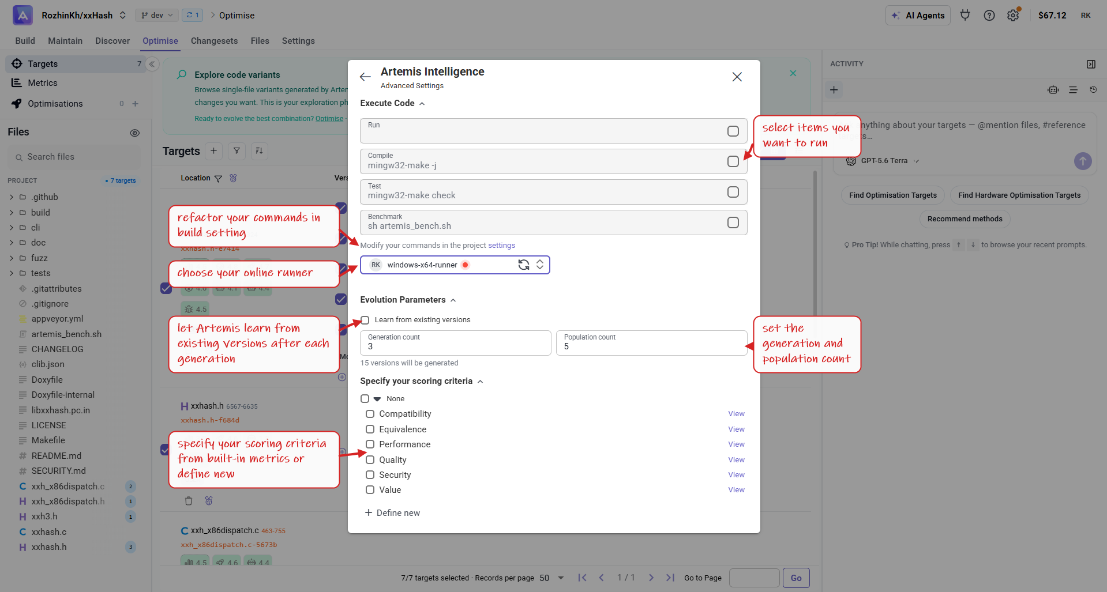
Task: Collapse the Evolution Parameters section
Action: [453, 300]
